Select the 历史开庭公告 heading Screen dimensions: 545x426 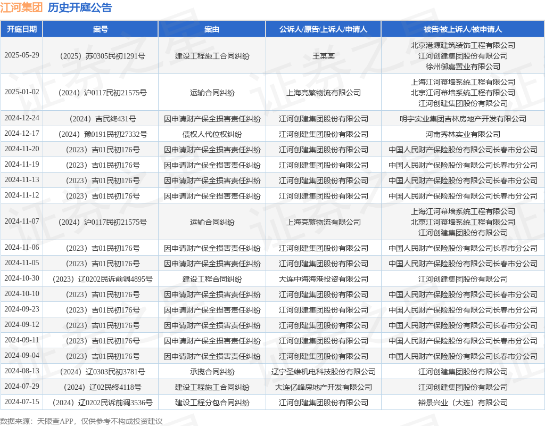tap(80, 7)
